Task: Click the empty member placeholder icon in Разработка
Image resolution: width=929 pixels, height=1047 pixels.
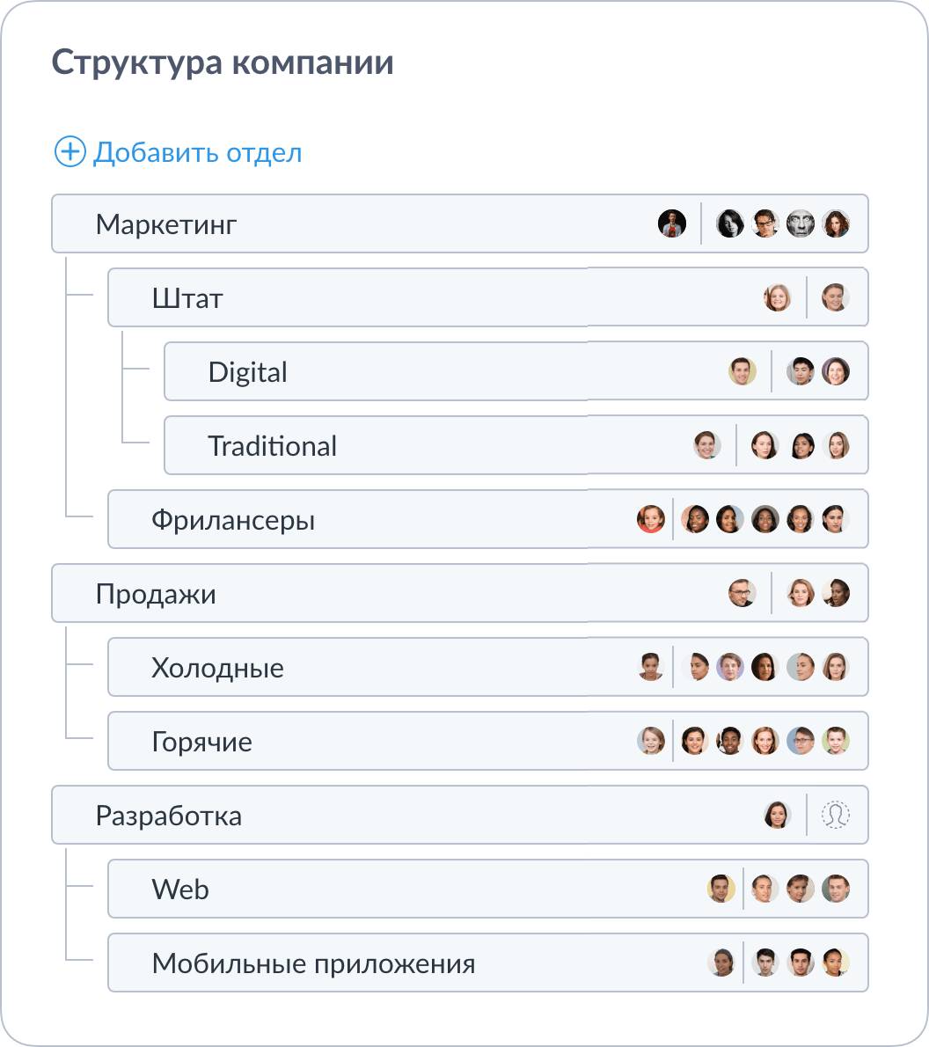Action: 835,815
